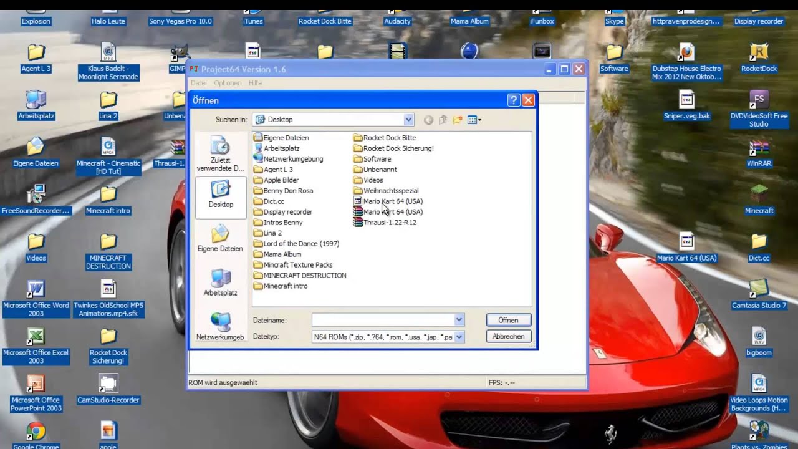Select the Camtasia Studio 7 desktop shortcut
Screen dimensions: 798x449
pos(759,295)
